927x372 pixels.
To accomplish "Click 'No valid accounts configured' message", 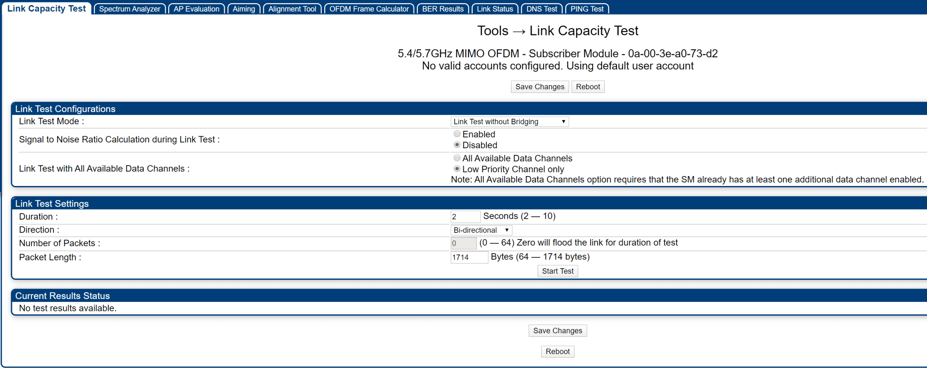I will click(x=557, y=66).
